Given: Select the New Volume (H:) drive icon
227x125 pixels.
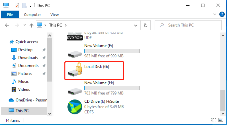Looking at the screenshot, I should [75, 91].
